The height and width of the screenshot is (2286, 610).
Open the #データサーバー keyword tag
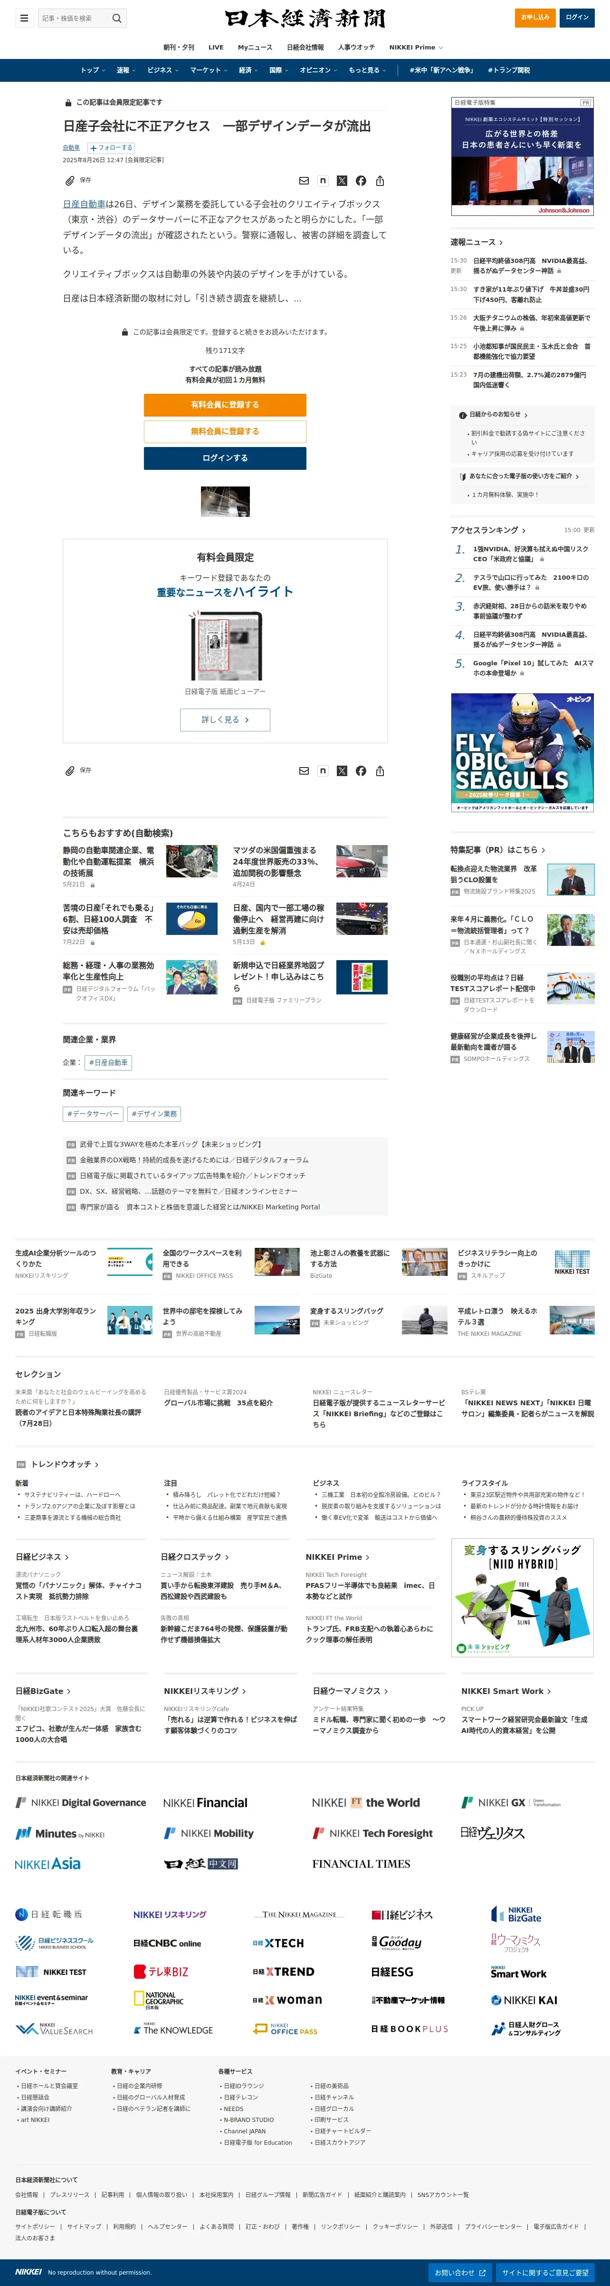93,1114
